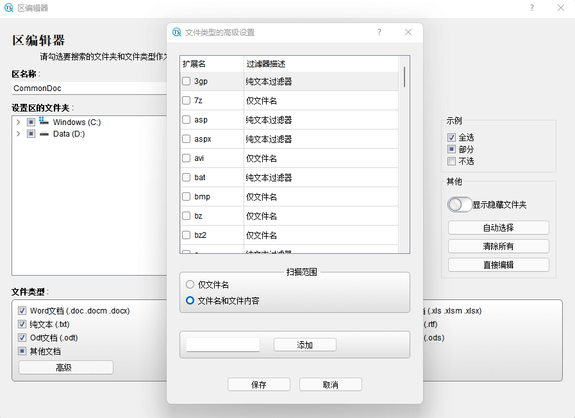Toggle the 显示隐藏文件夹 switch
The image size is (575, 418).
tap(460, 204)
